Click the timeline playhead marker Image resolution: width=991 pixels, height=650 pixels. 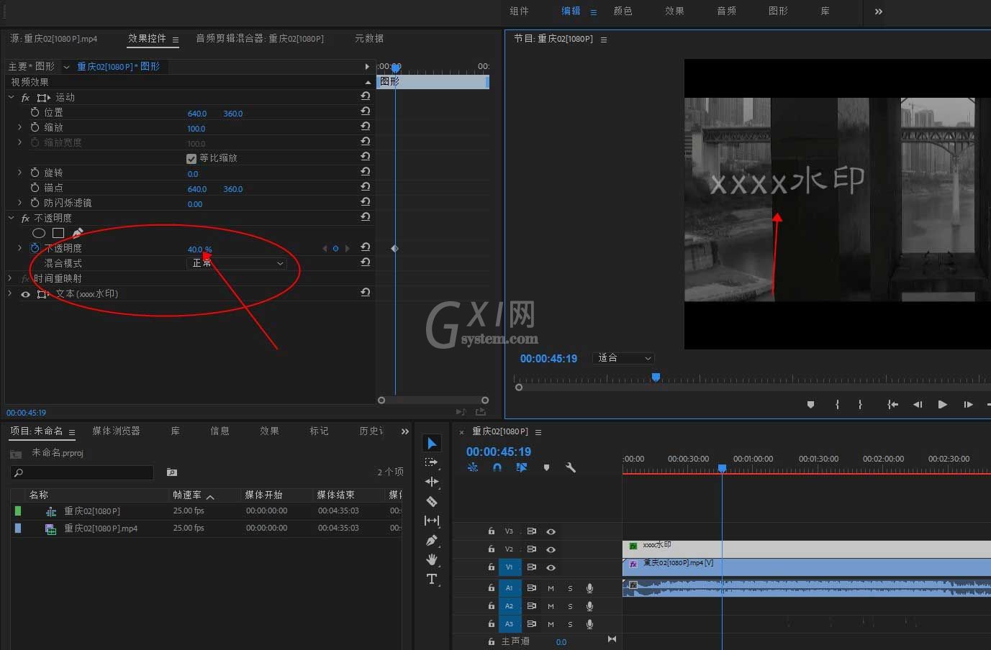coord(722,468)
